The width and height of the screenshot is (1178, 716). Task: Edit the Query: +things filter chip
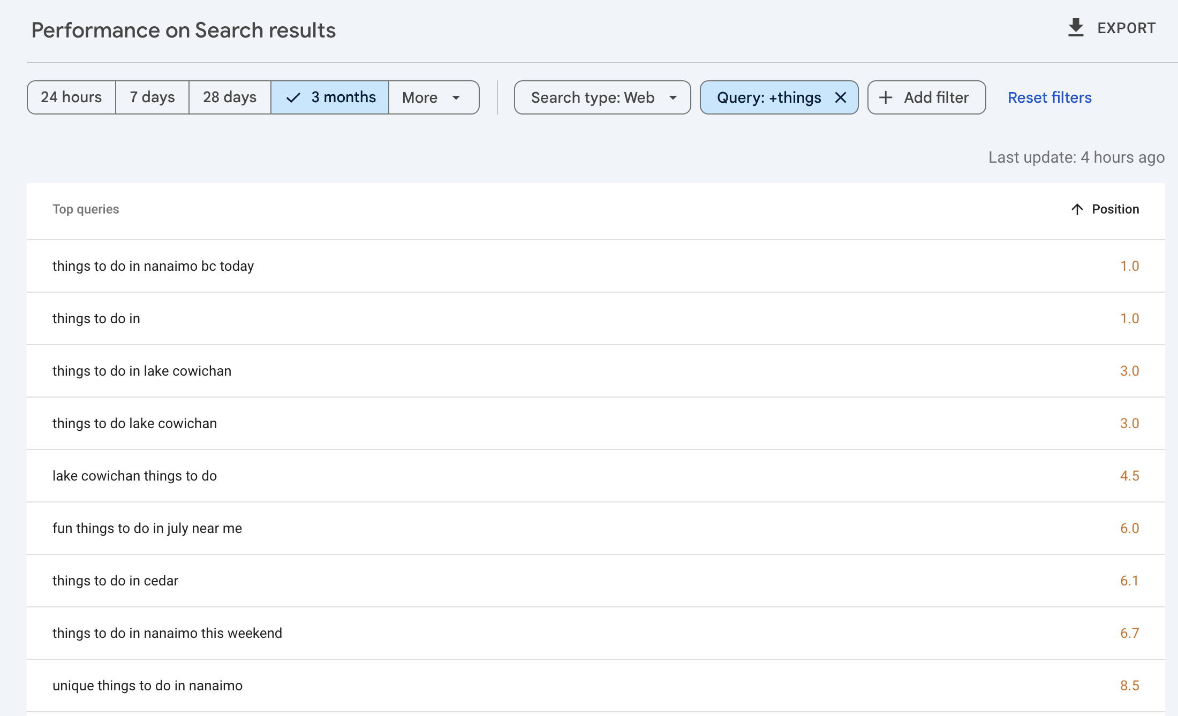[768, 97]
